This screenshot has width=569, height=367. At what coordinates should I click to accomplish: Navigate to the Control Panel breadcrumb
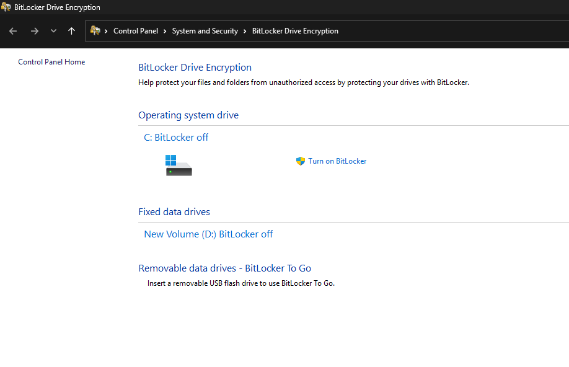[136, 30]
